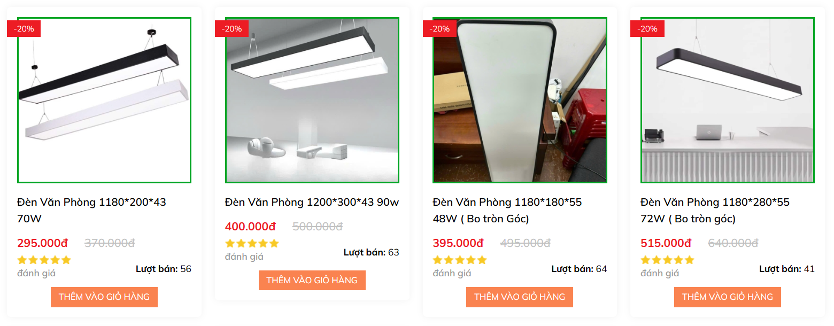Click the -20% badge on the 90w lamp
Viewport: 834px width, 326px height.
(x=232, y=29)
